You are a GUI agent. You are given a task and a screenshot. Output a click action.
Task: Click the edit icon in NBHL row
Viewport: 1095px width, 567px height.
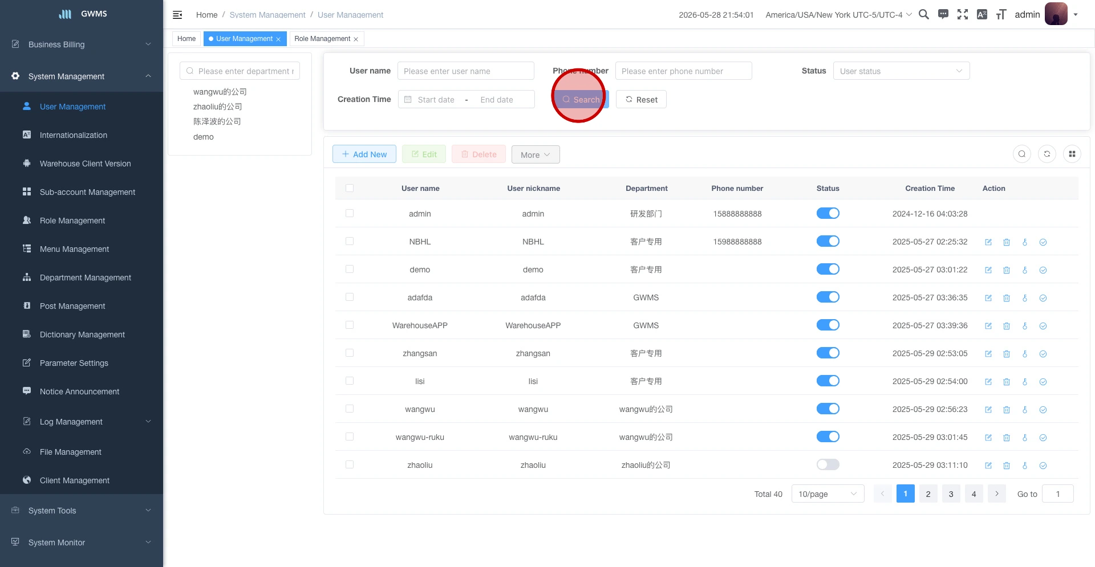[x=988, y=242]
